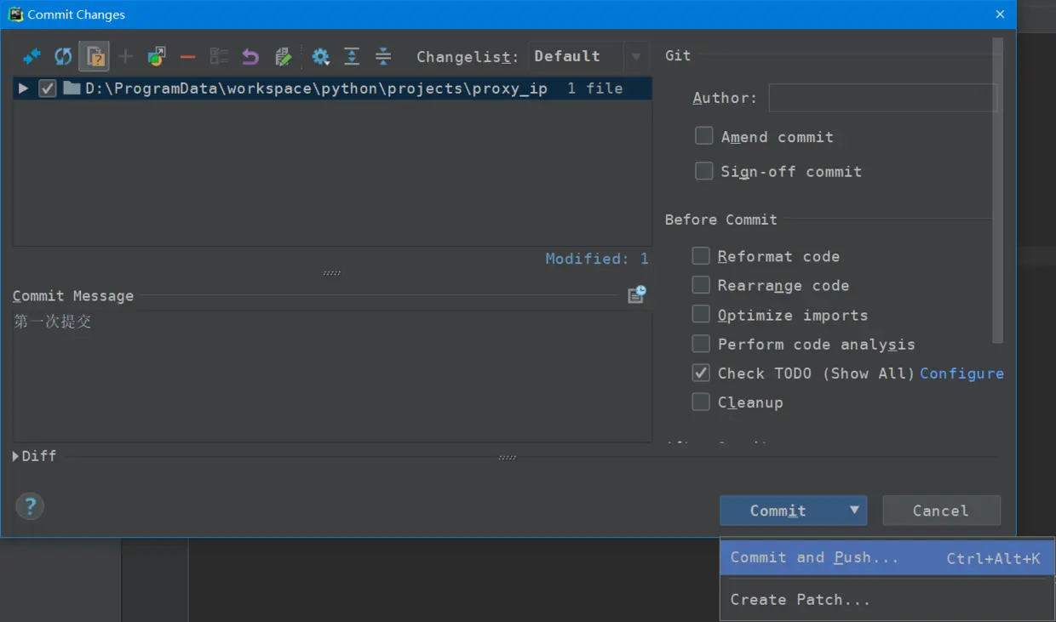Click the Move to Another Changelist icon
1056x622 pixels.
point(157,57)
